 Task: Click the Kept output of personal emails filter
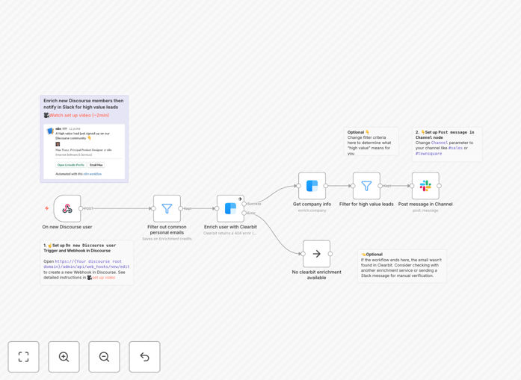coord(180,208)
